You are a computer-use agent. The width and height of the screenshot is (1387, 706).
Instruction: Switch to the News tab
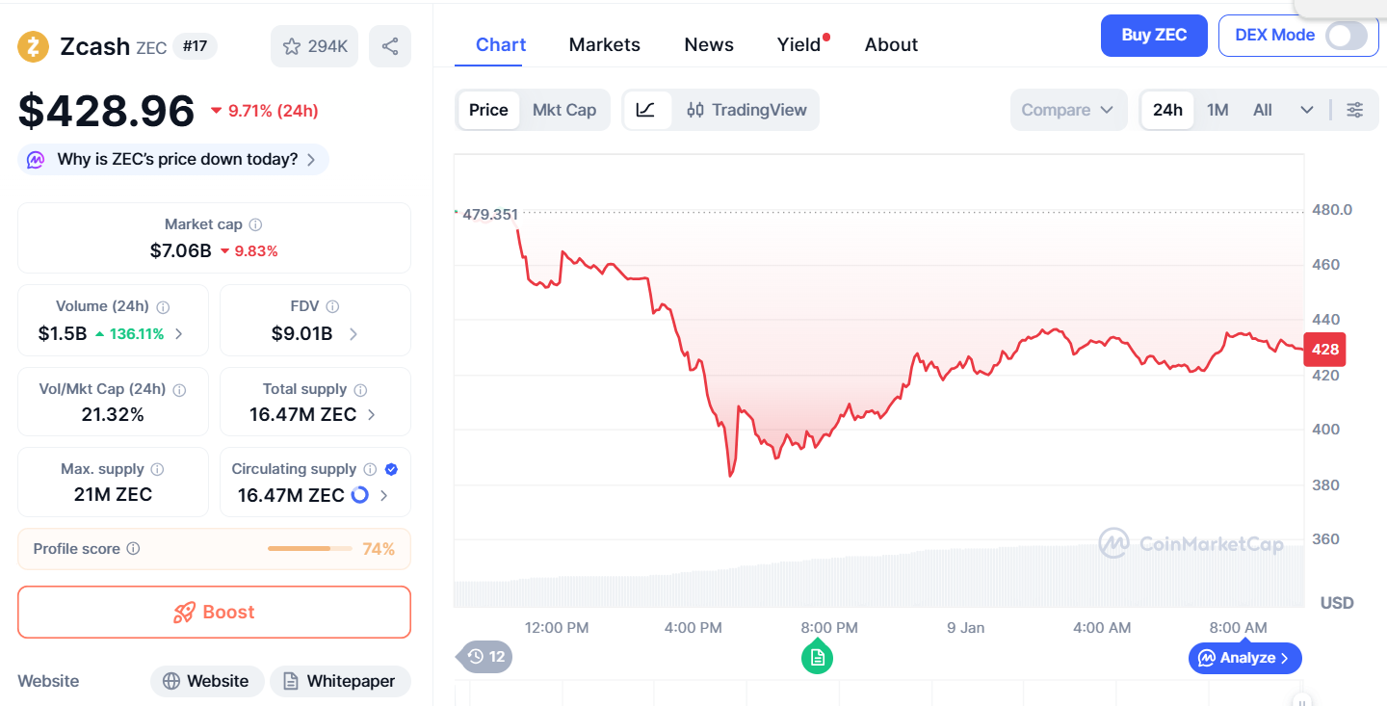pyautogui.click(x=709, y=44)
